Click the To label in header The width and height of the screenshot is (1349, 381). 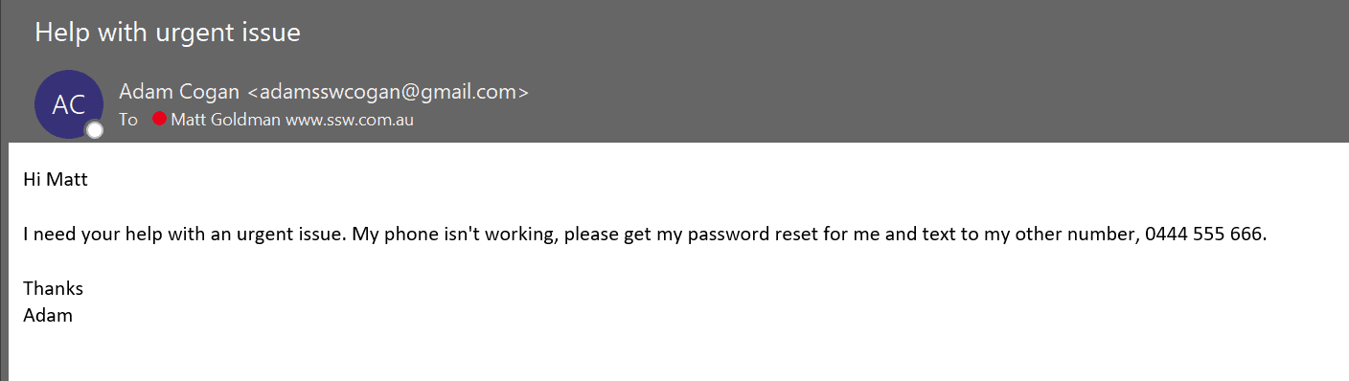128,121
